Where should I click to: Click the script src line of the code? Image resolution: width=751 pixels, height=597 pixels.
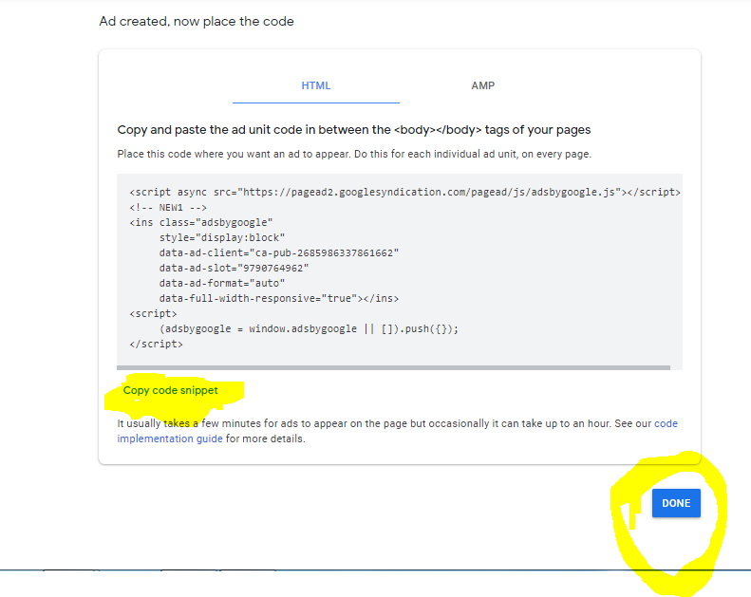click(x=404, y=192)
